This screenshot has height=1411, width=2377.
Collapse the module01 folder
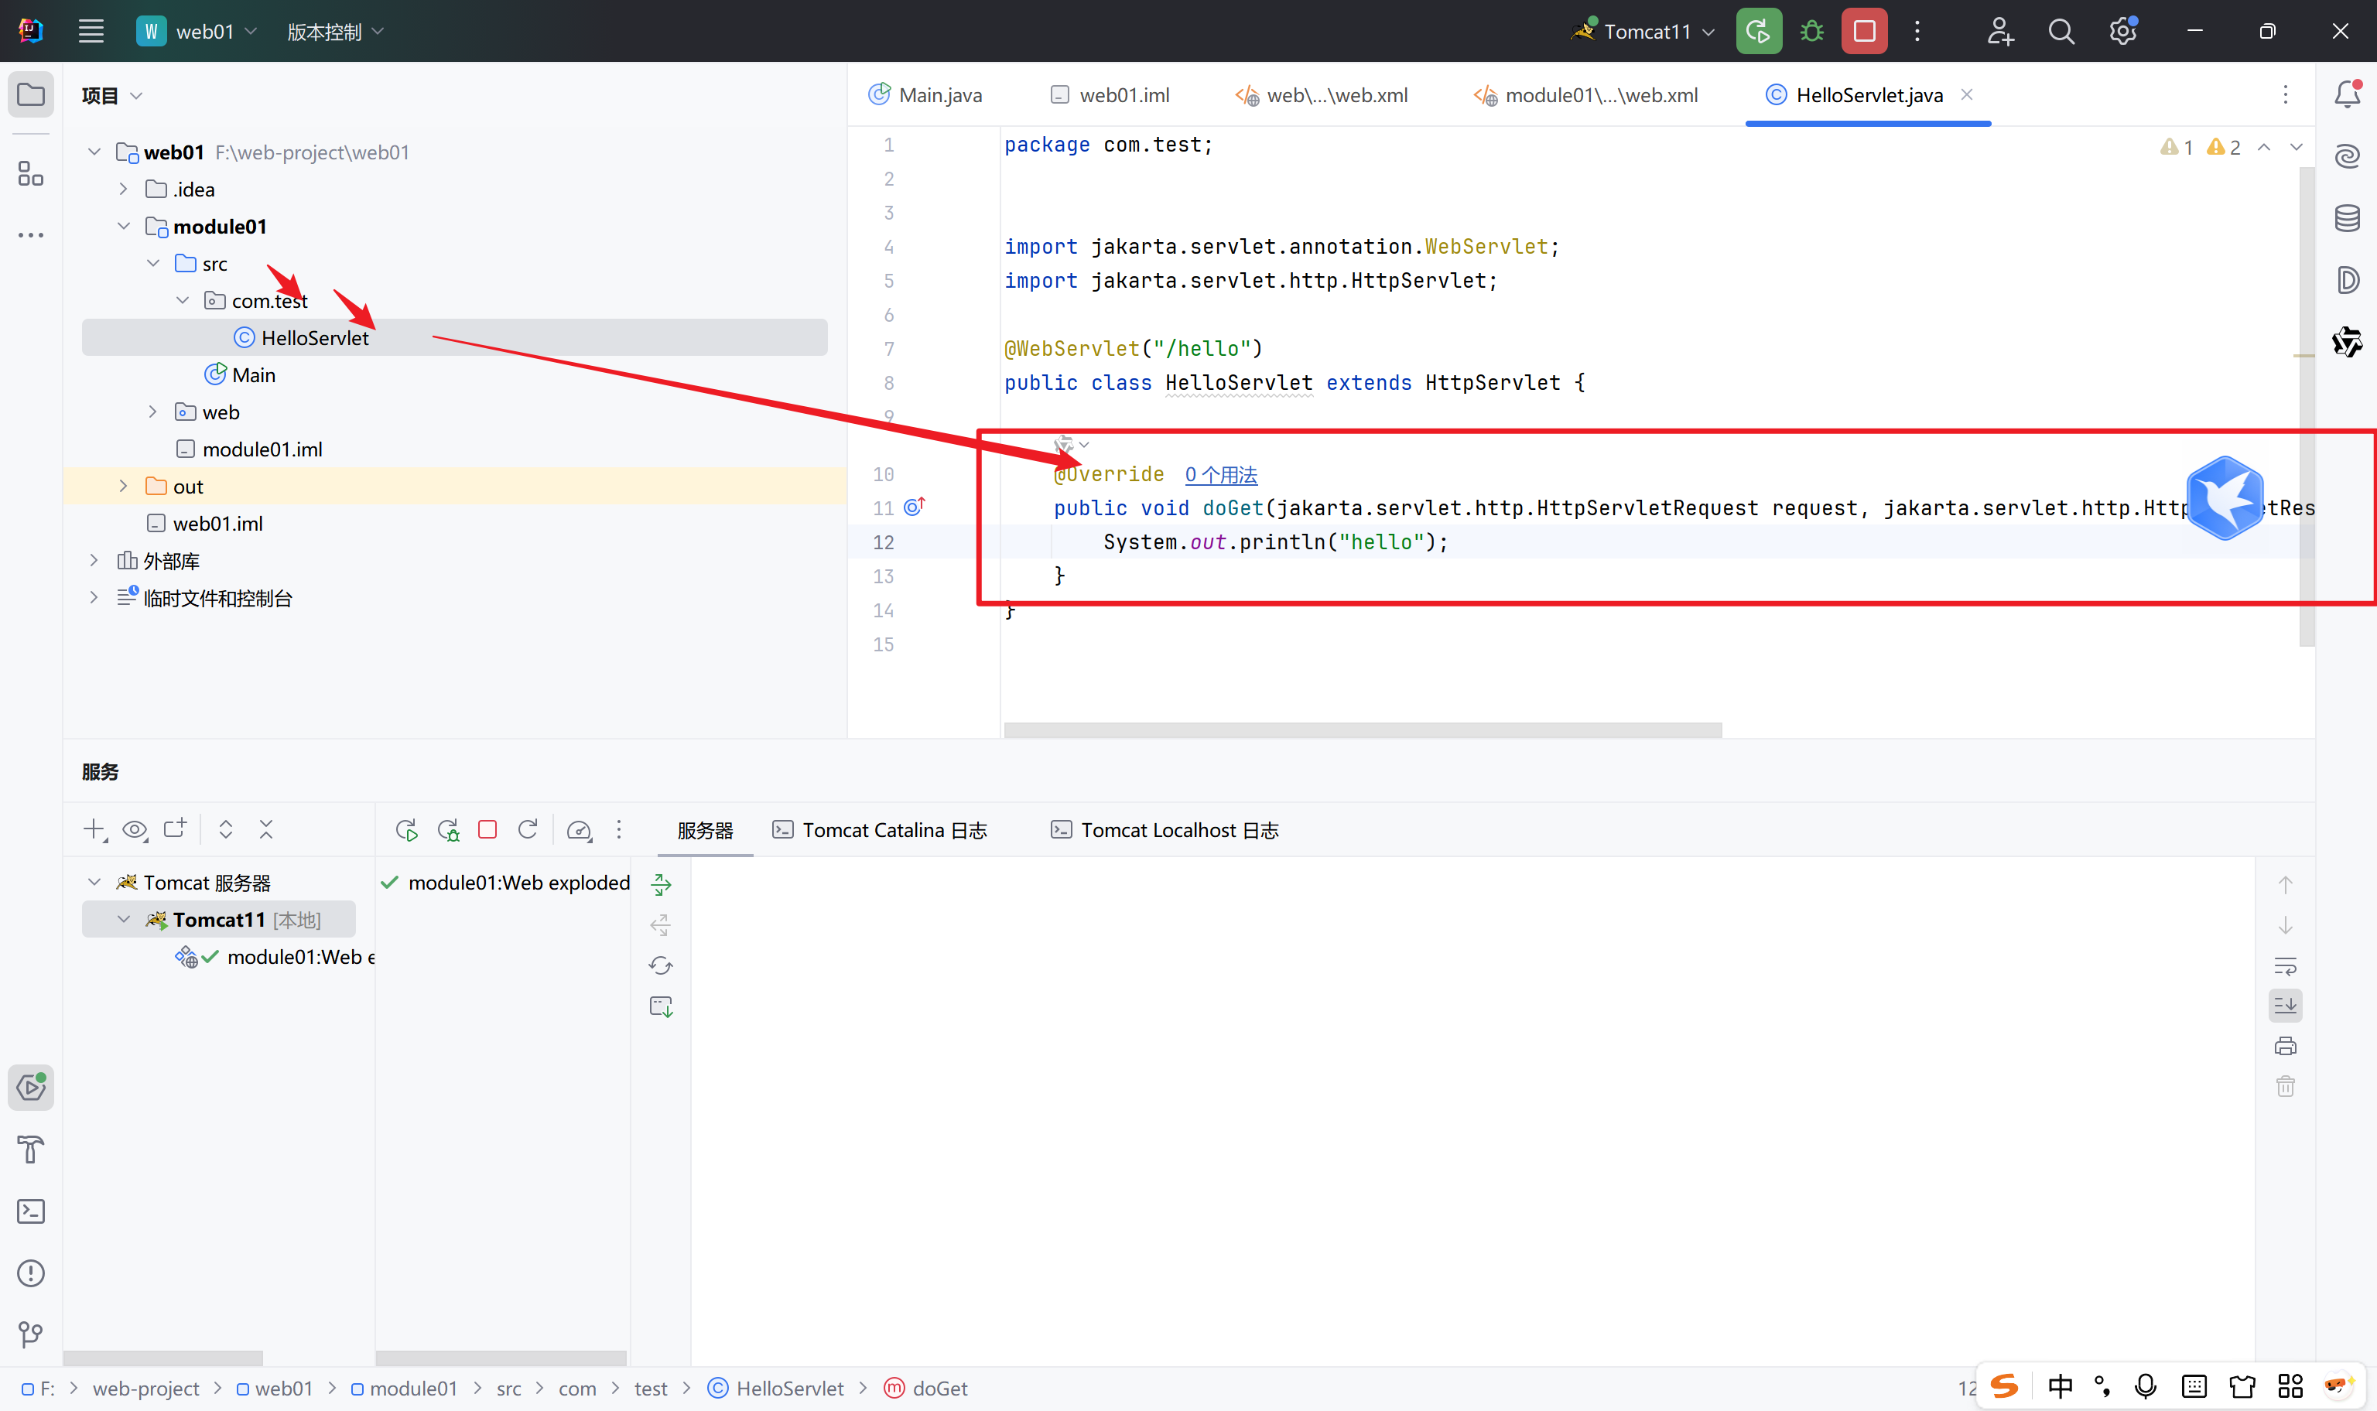pos(124,227)
